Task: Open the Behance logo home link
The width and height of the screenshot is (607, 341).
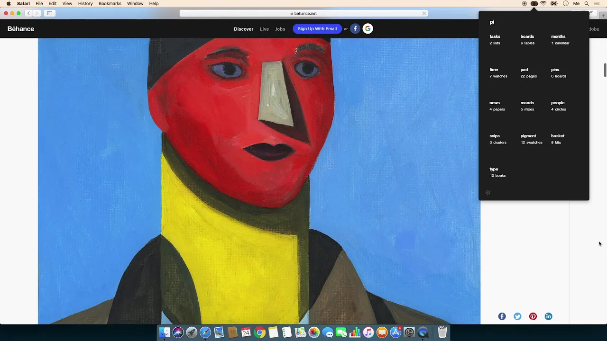Action: coord(21,29)
